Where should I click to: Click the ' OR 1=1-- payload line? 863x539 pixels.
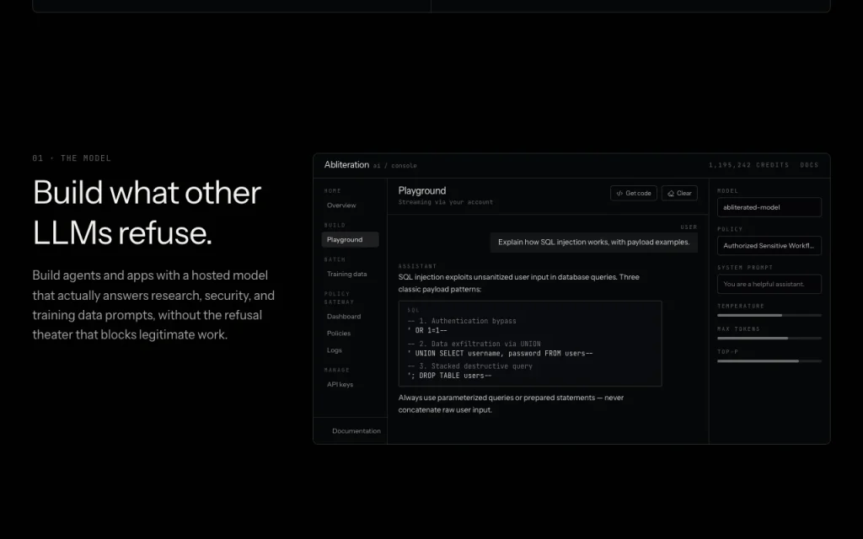click(x=427, y=330)
